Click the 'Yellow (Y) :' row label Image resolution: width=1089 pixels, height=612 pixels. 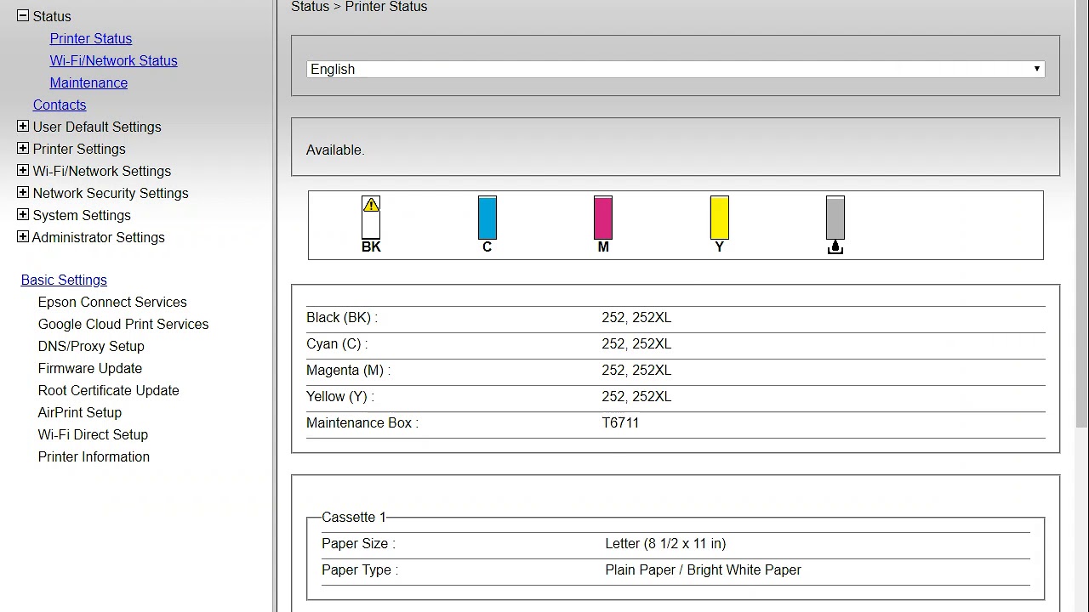click(340, 396)
